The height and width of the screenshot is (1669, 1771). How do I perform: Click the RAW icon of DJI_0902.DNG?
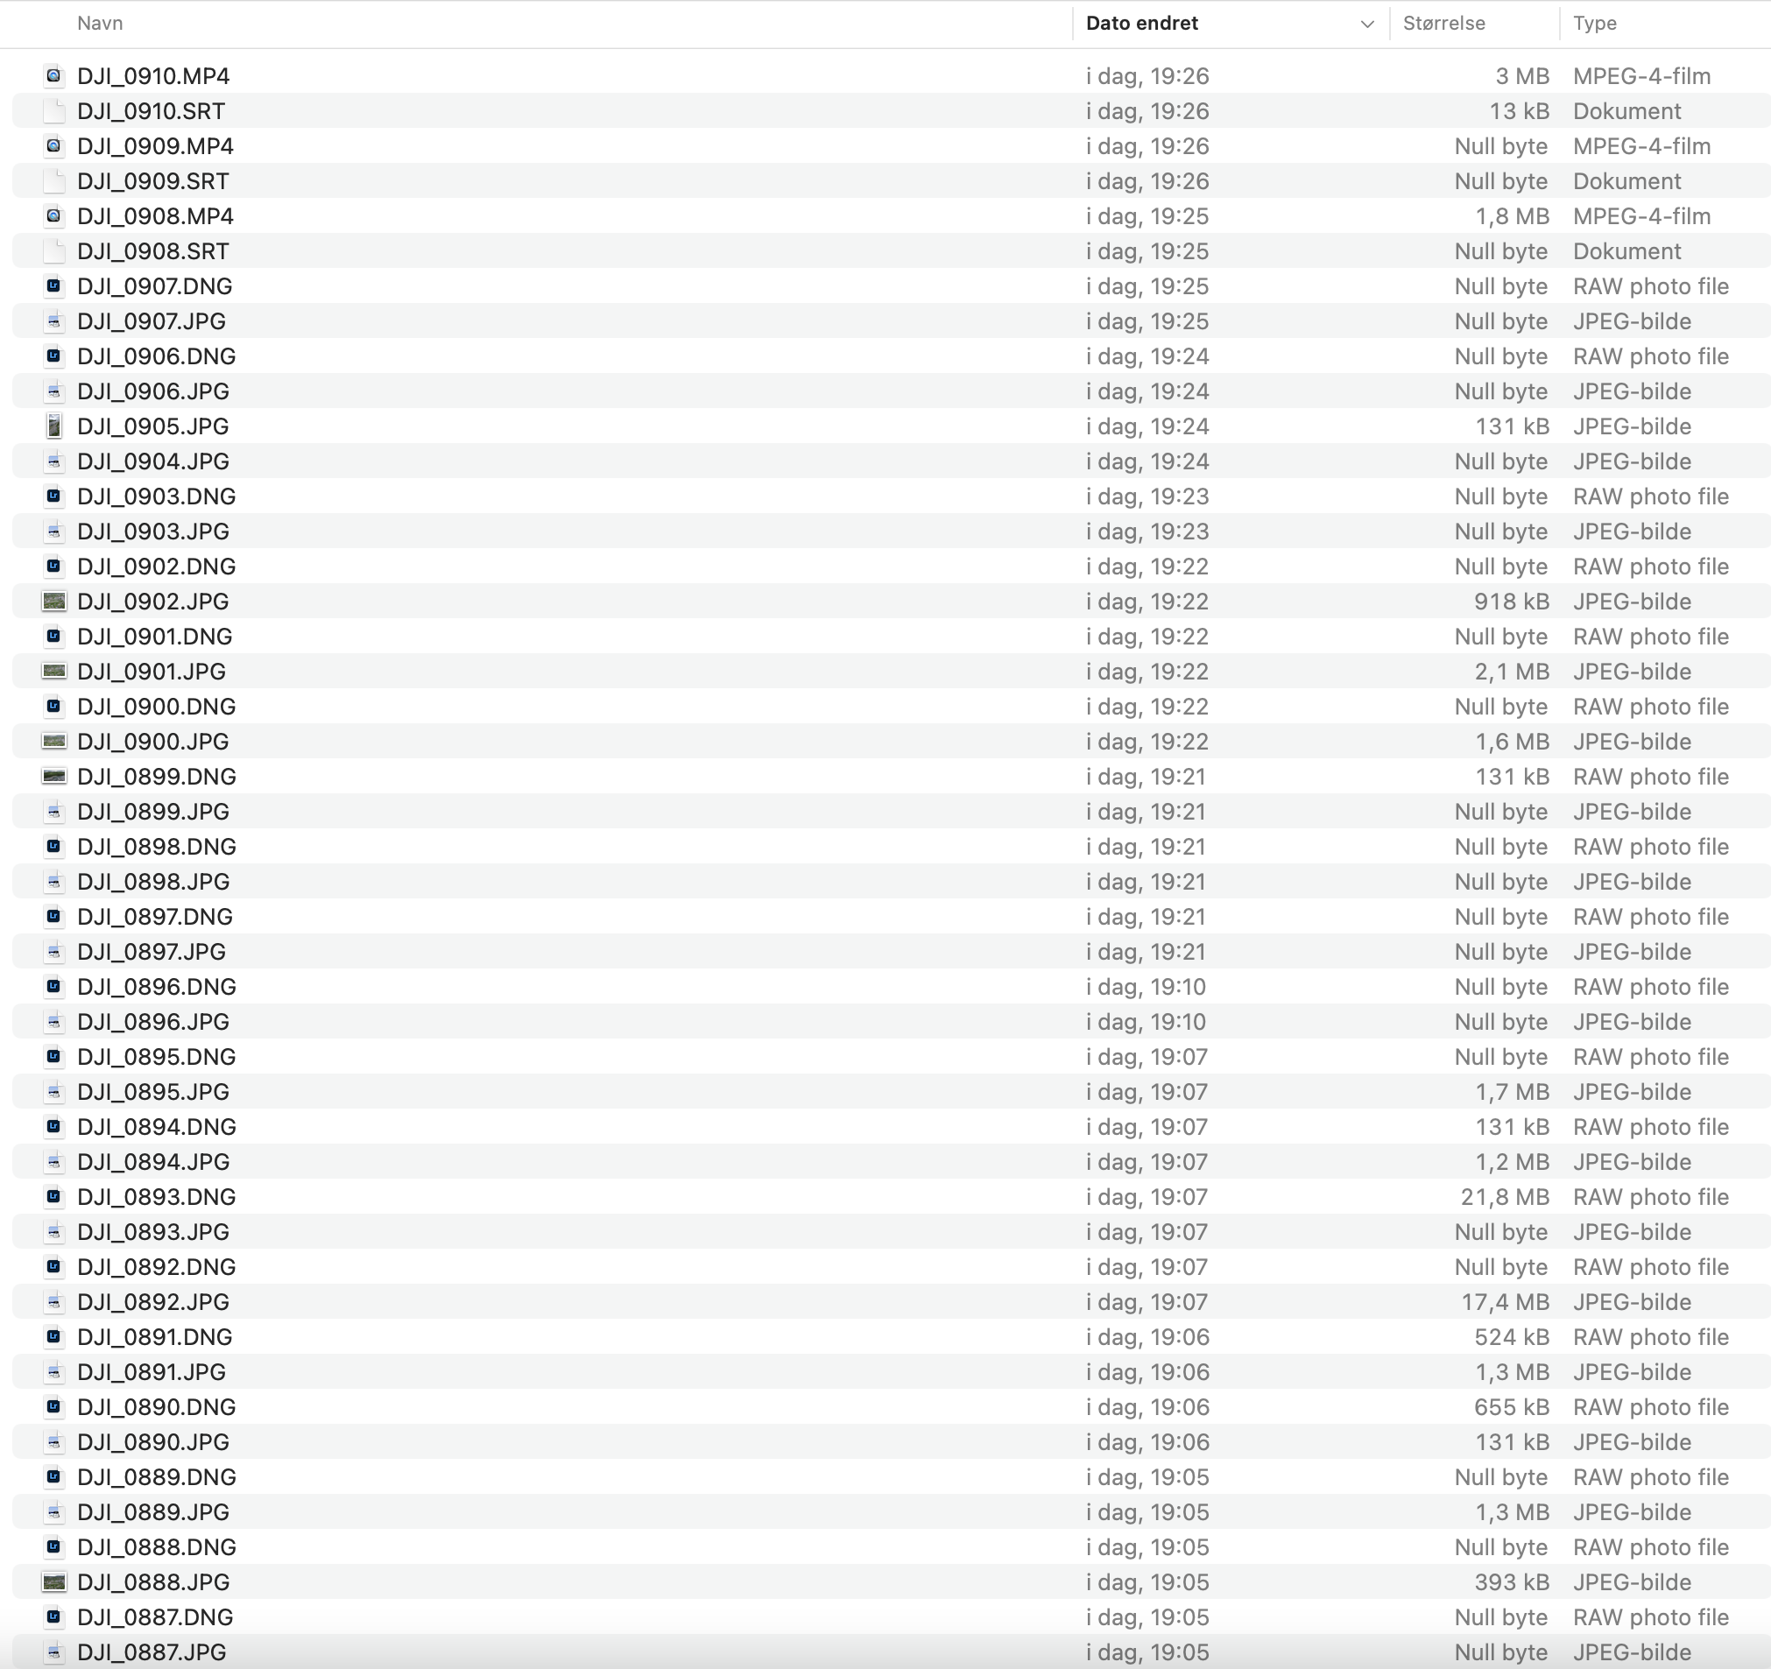pos(54,567)
